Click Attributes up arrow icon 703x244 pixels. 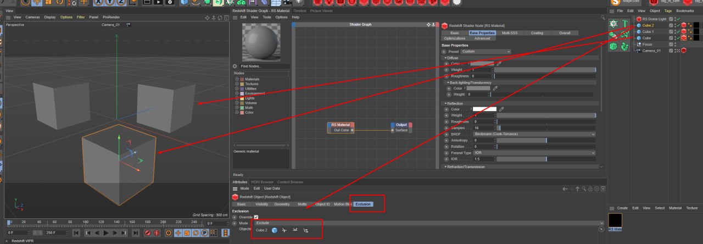pyautogui.click(x=577, y=189)
